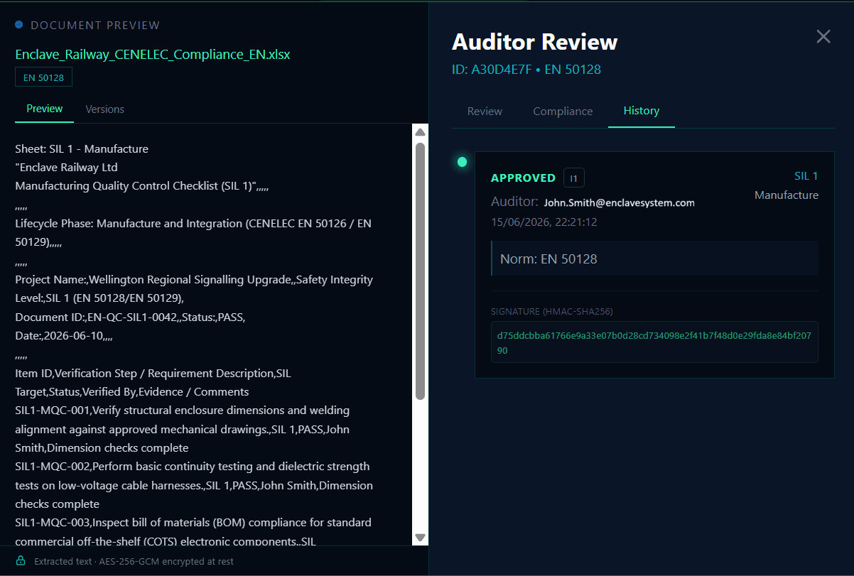Click the I1 badge beside APPROVED
Viewport: 854px width, 576px height.
click(574, 178)
